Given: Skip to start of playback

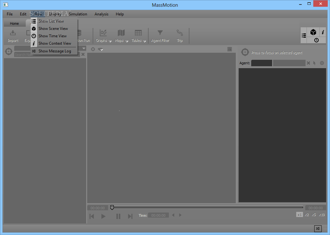Looking at the screenshot, I should (92, 216).
